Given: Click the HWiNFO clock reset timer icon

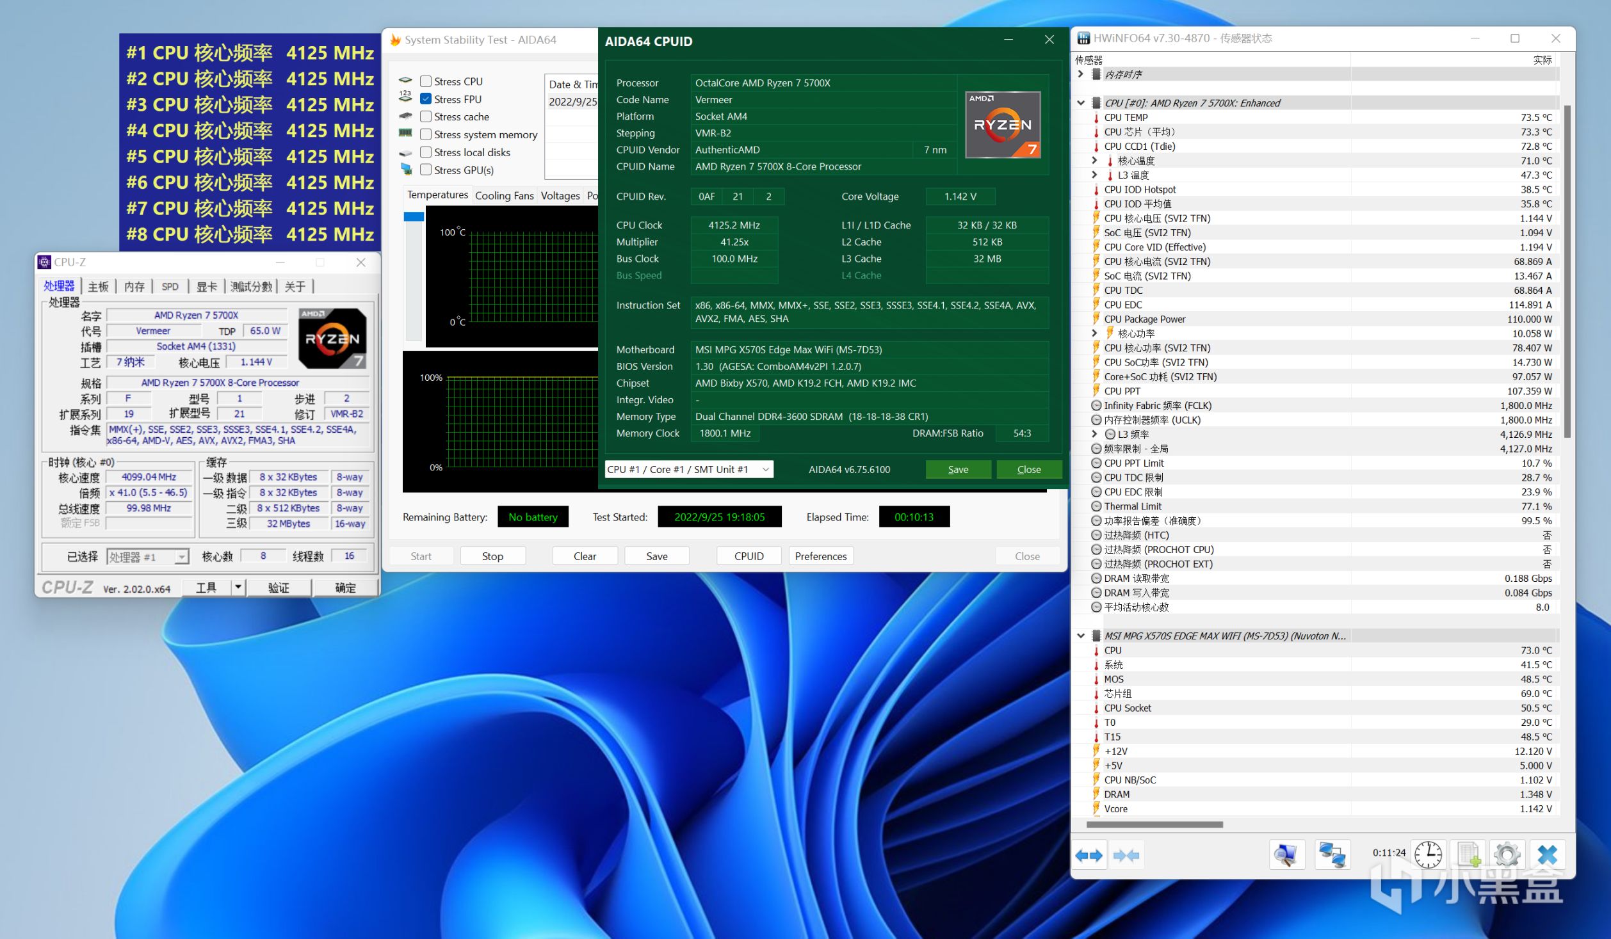Looking at the screenshot, I should [x=1428, y=855].
